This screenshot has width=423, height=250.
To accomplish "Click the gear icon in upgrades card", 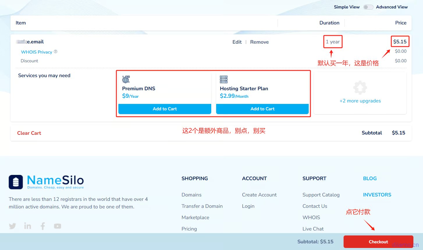I will click(x=360, y=88).
